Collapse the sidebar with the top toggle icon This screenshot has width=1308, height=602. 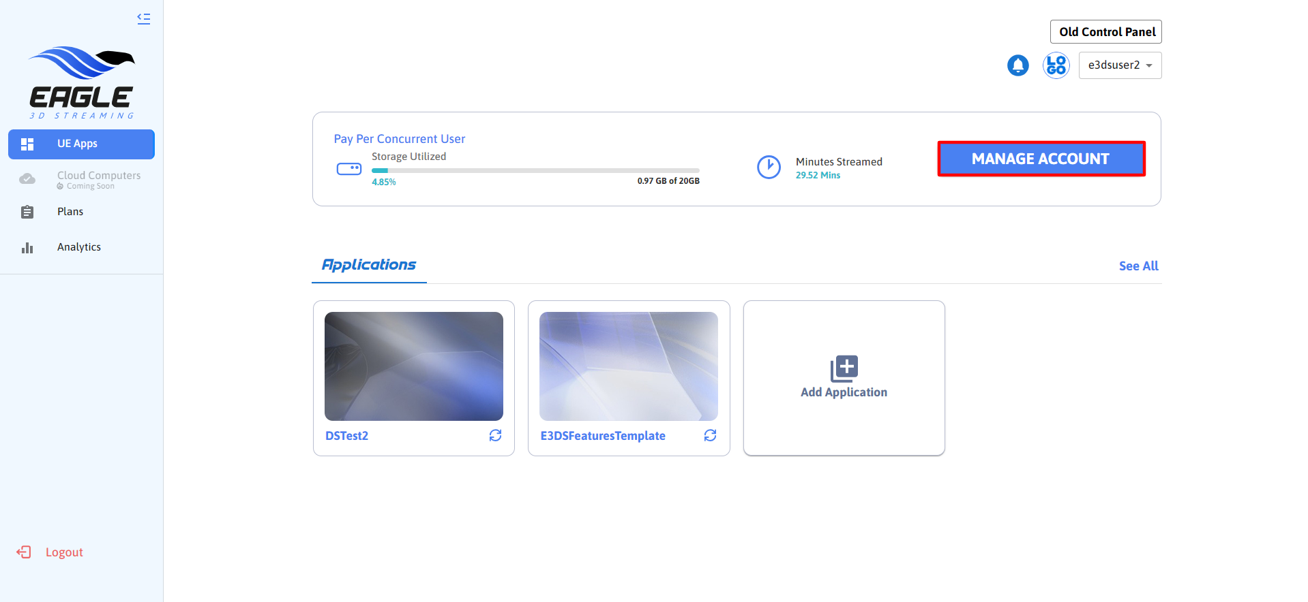[x=143, y=19]
